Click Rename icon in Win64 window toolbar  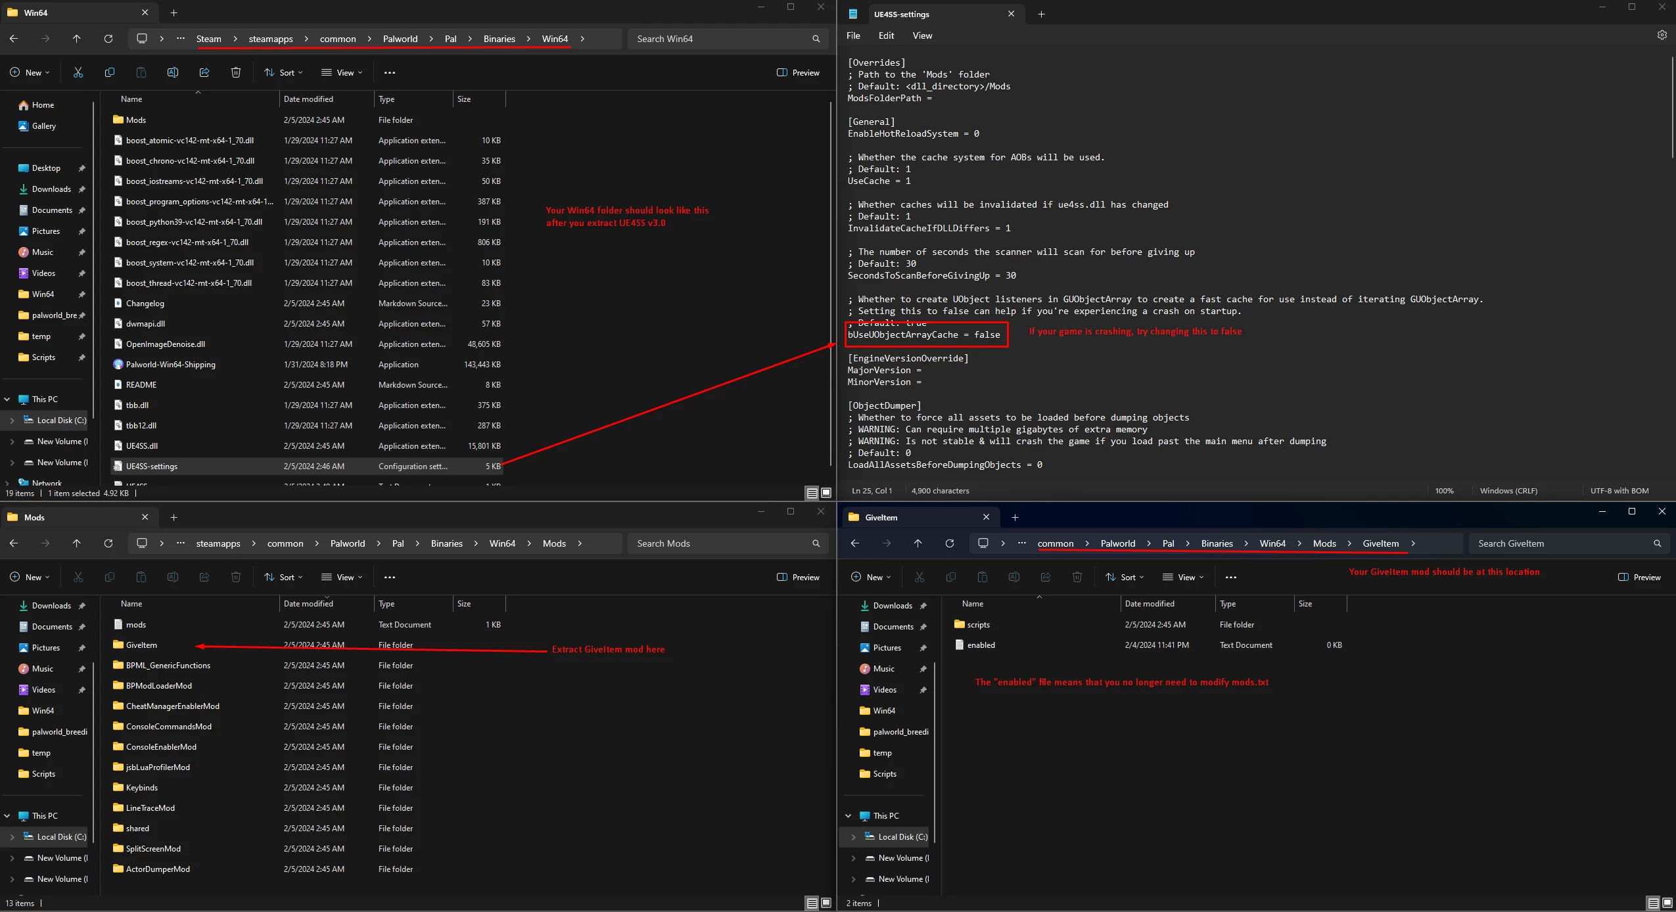coord(173,73)
